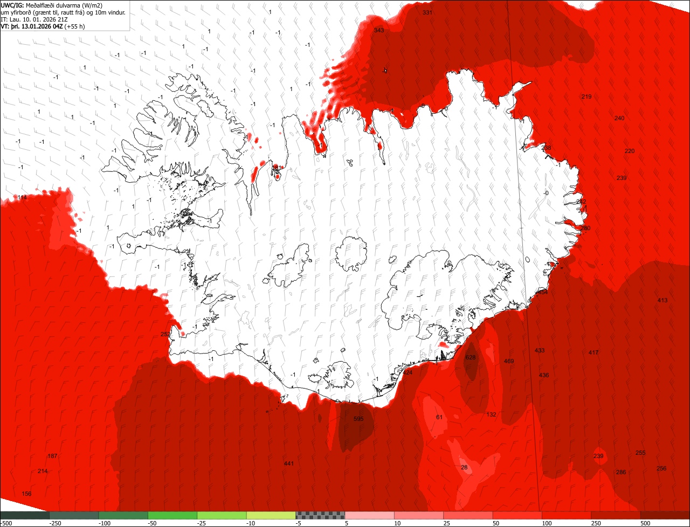The height and width of the screenshot is (527, 690).
Task: Select the 10 to 25 pink legend swatch
Action: (x=419, y=515)
